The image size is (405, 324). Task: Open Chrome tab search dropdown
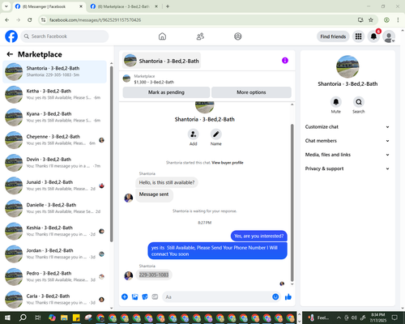pyautogui.click(x=6, y=6)
